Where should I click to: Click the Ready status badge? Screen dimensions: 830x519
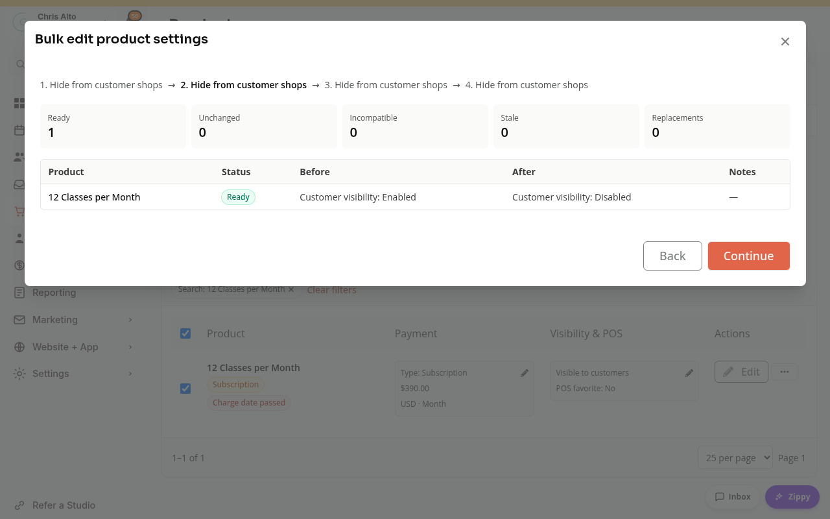click(x=238, y=197)
